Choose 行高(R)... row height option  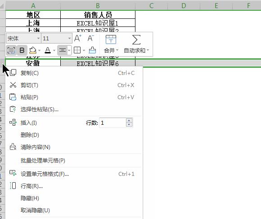coord(74,186)
